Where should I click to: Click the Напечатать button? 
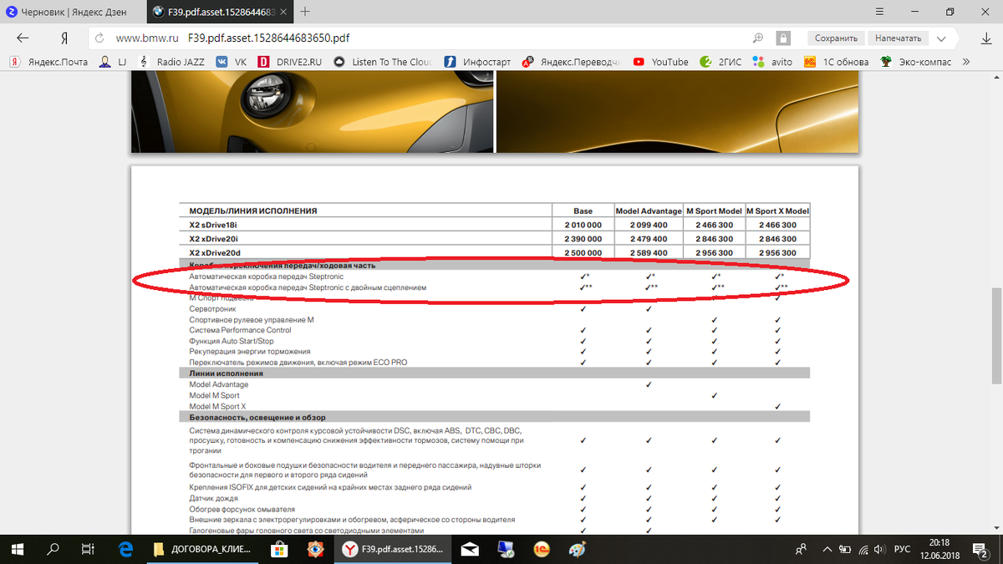click(x=899, y=38)
